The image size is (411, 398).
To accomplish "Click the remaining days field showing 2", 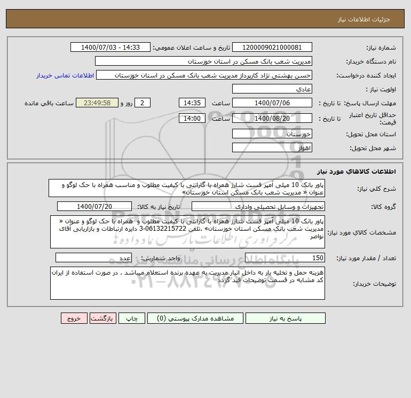I will pyautogui.click(x=143, y=103).
